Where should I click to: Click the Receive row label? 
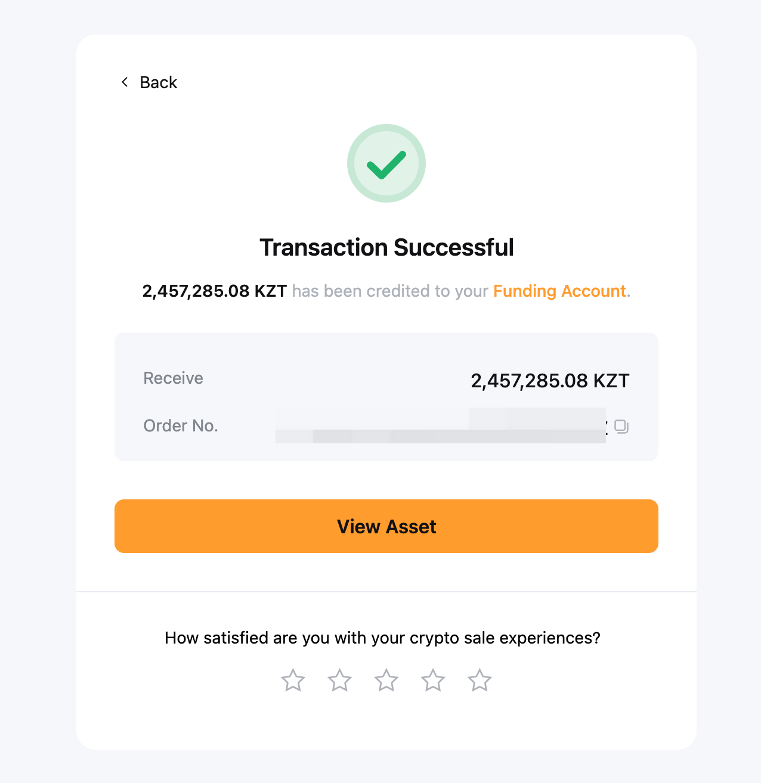(x=173, y=378)
